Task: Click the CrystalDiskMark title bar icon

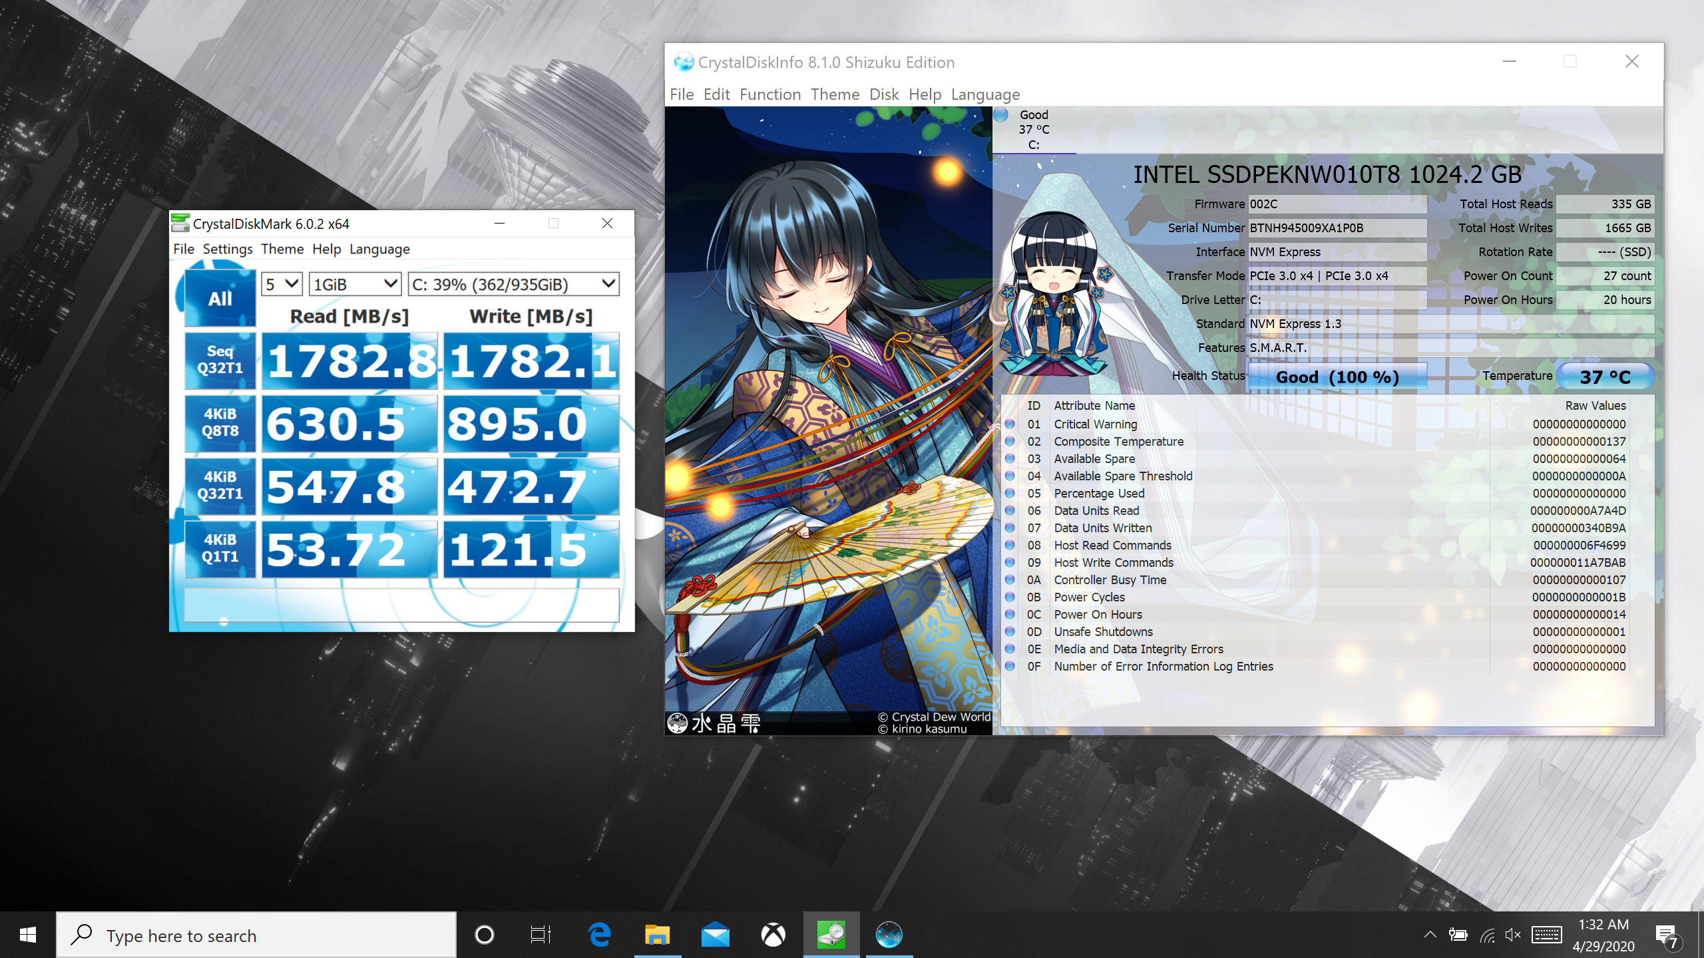Action: (180, 224)
